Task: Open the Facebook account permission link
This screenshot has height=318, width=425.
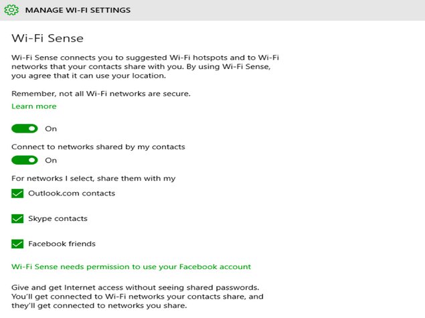Action: pyautogui.click(x=131, y=266)
